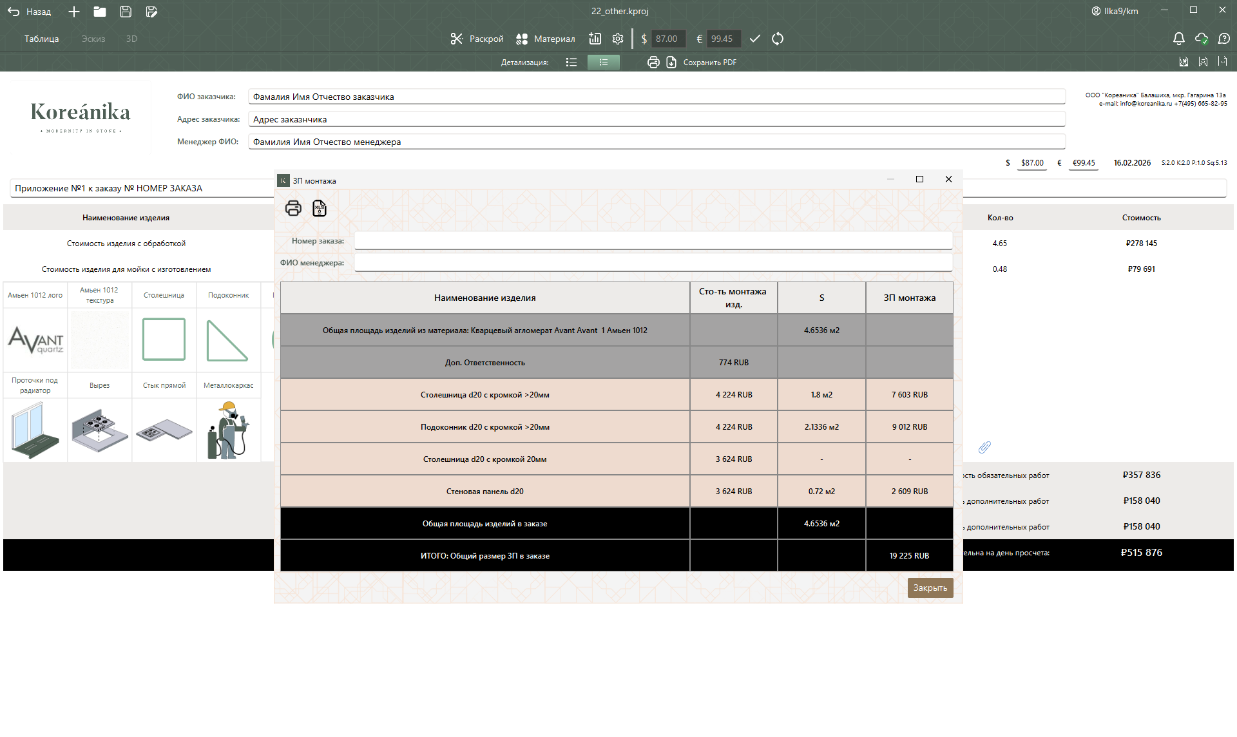Click the Номер заказа input field
This screenshot has width=1237, height=737.
(653, 241)
